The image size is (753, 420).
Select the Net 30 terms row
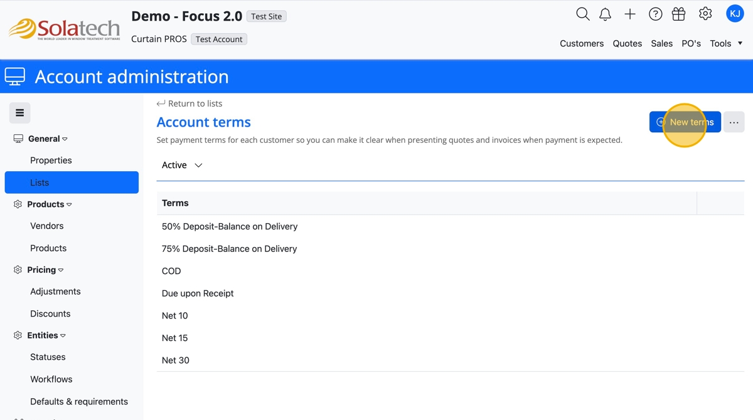coord(176,360)
